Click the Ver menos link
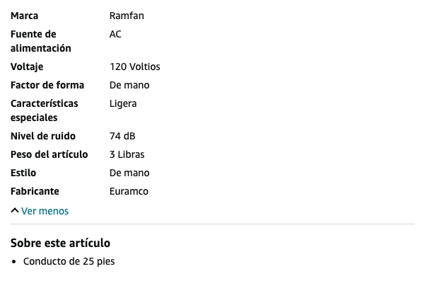Image resolution: width=427 pixels, height=281 pixels. [x=45, y=211]
